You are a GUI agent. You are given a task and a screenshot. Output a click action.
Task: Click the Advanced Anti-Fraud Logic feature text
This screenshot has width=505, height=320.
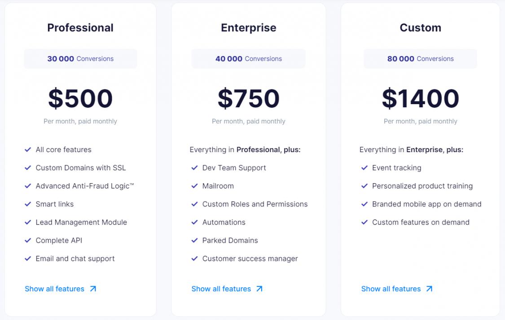point(85,186)
